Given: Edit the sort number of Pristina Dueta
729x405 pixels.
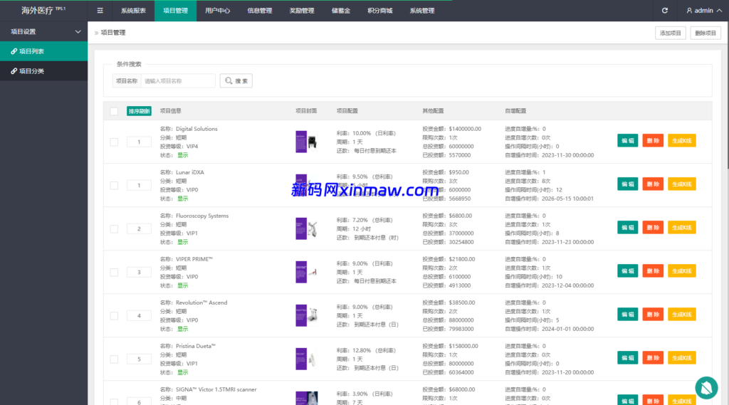Looking at the screenshot, I should 139,359.
